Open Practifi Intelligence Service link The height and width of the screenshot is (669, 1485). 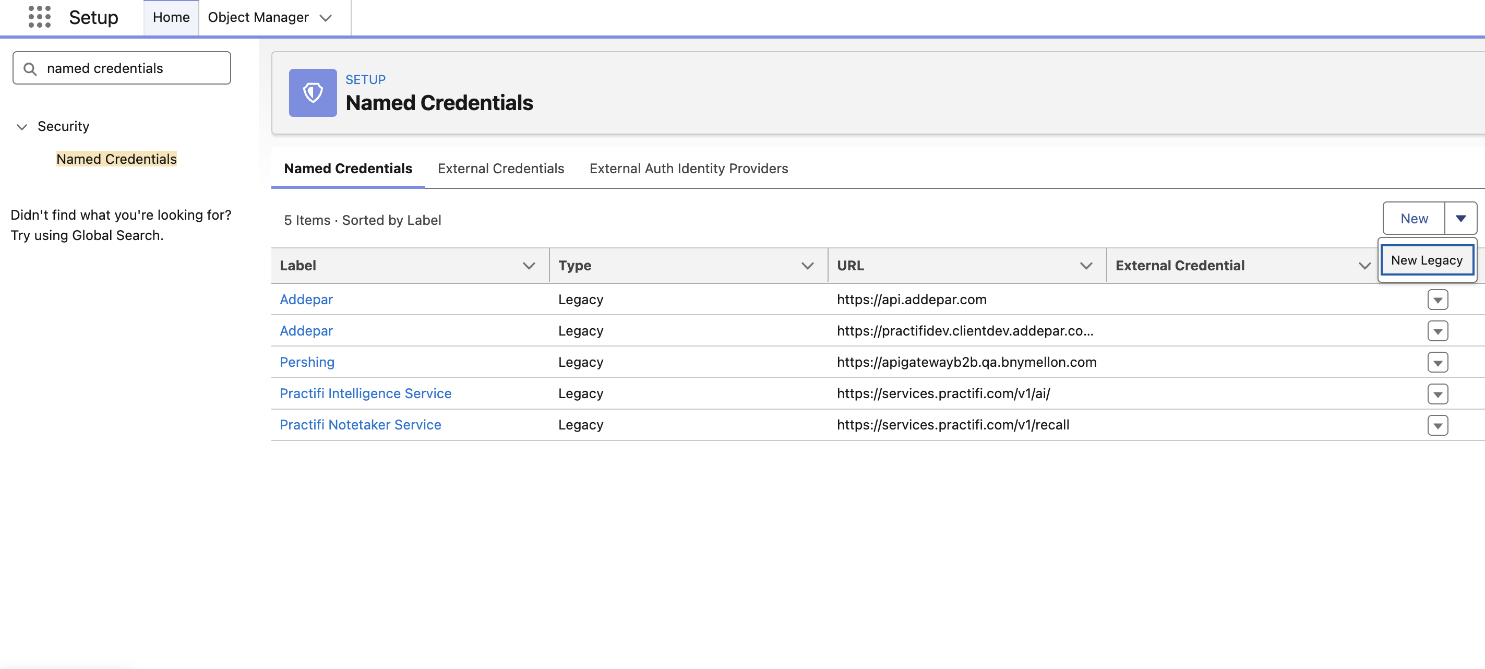click(x=365, y=393)
